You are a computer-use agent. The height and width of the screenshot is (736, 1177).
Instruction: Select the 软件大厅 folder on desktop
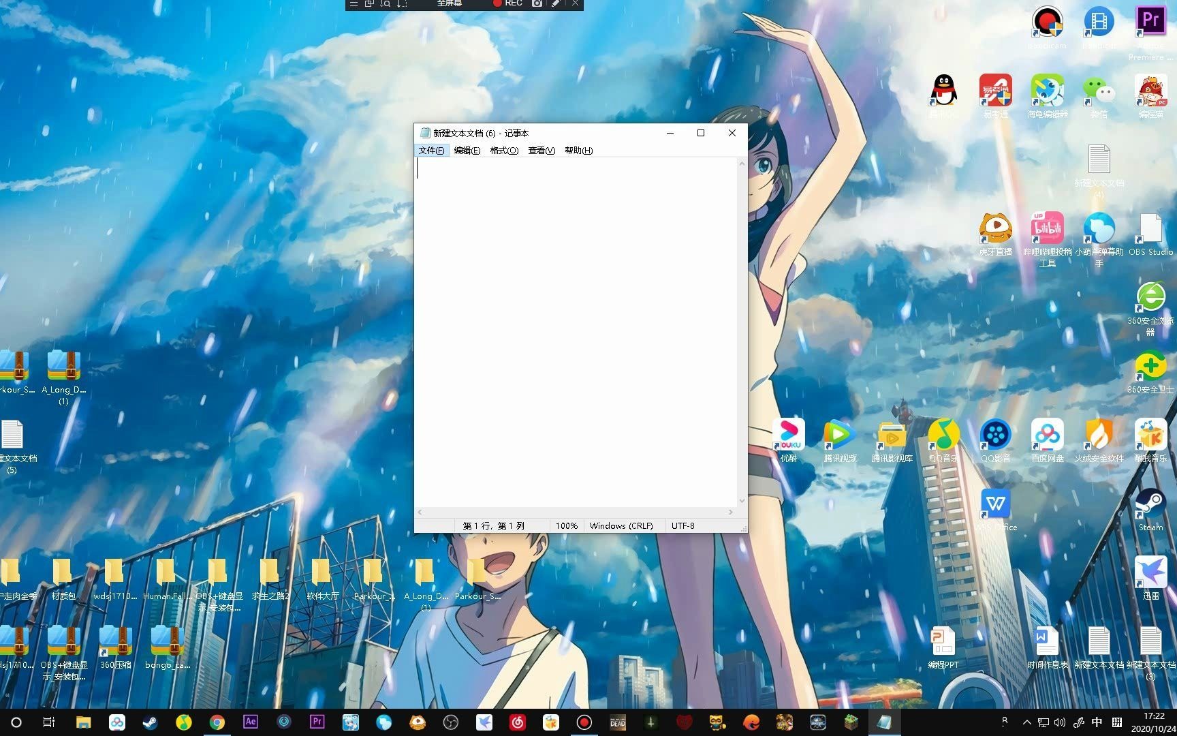322,579
